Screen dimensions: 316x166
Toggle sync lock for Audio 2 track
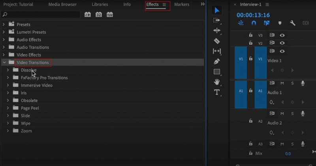pyautogui.click(x=272, y=113)
